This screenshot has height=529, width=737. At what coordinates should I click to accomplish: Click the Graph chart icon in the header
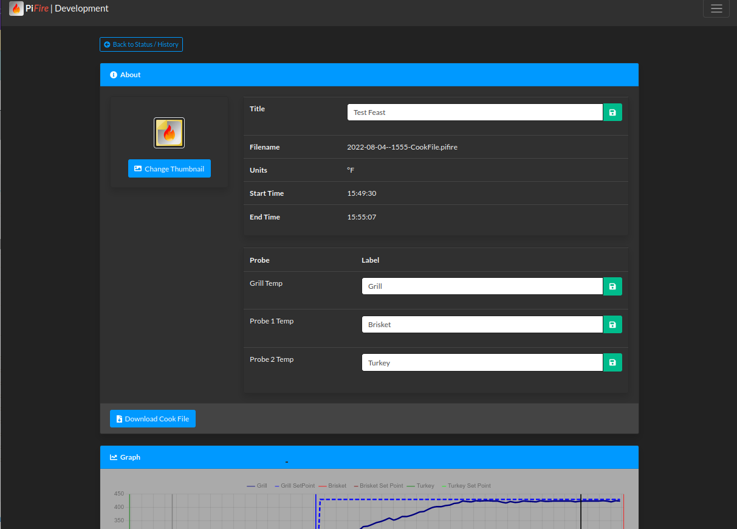pyautogui.click(x=114, y=457)
